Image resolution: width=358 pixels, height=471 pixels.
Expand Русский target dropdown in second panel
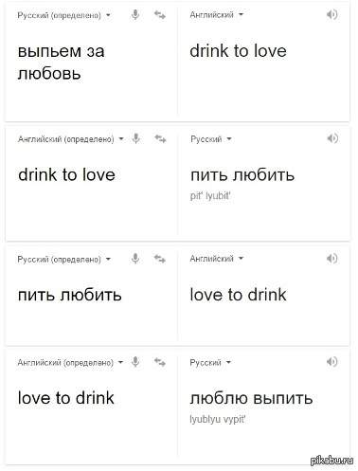211,139
